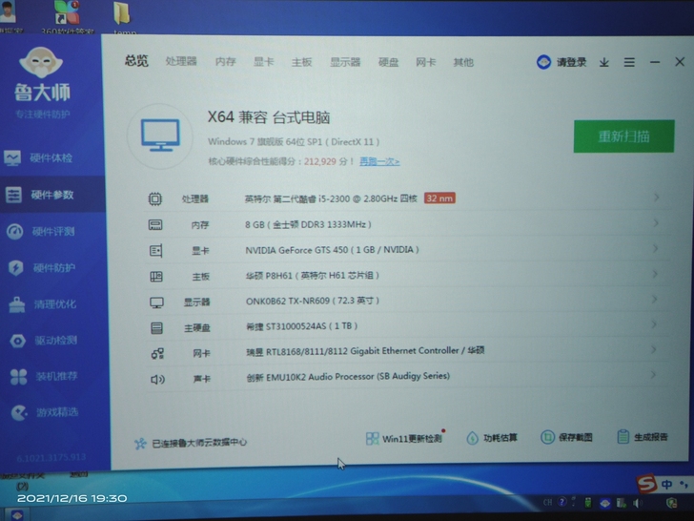The width and height of the screenshot is (694, 521).
Task: Open 驱动检测 in the sidebar
Action: pos(44,341)
